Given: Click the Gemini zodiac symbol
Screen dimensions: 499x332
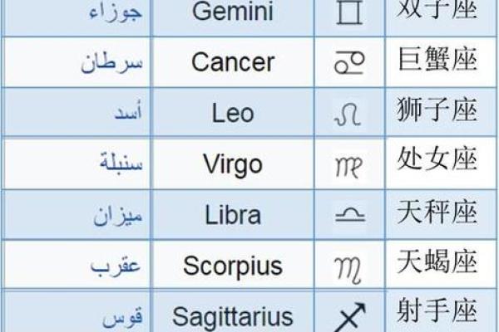Looking at the screenshot, I should pyautogui.click(x=349, y=12).
